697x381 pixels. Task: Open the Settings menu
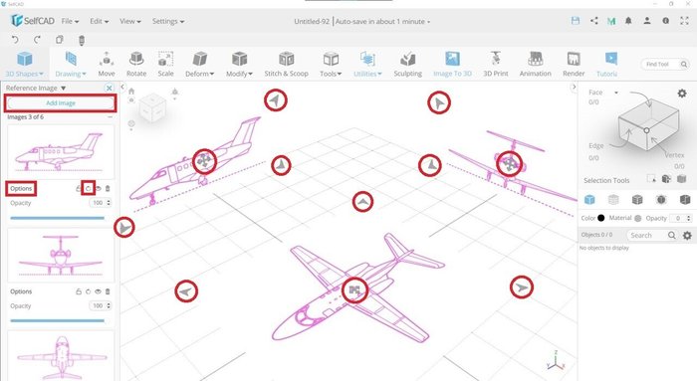coord(168,21)
